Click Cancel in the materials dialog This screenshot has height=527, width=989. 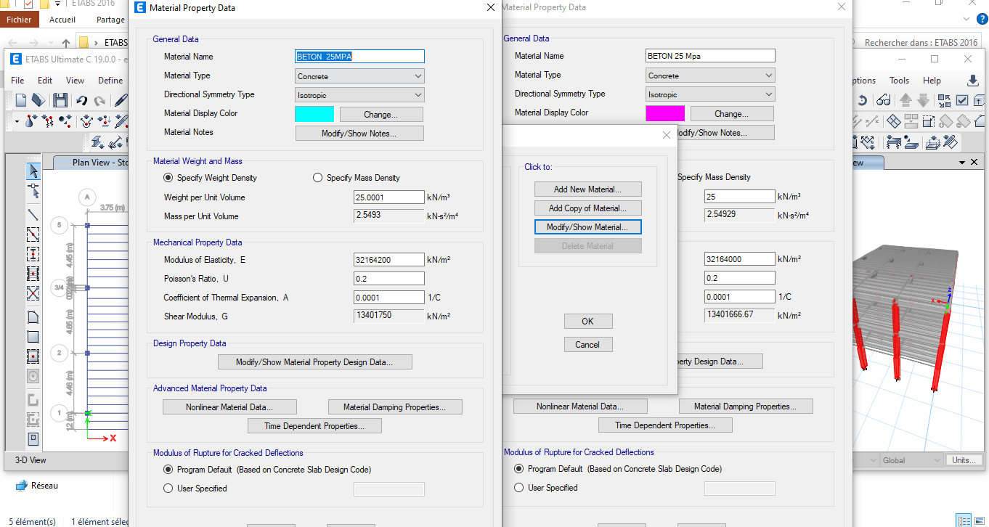tap(588, 345)
